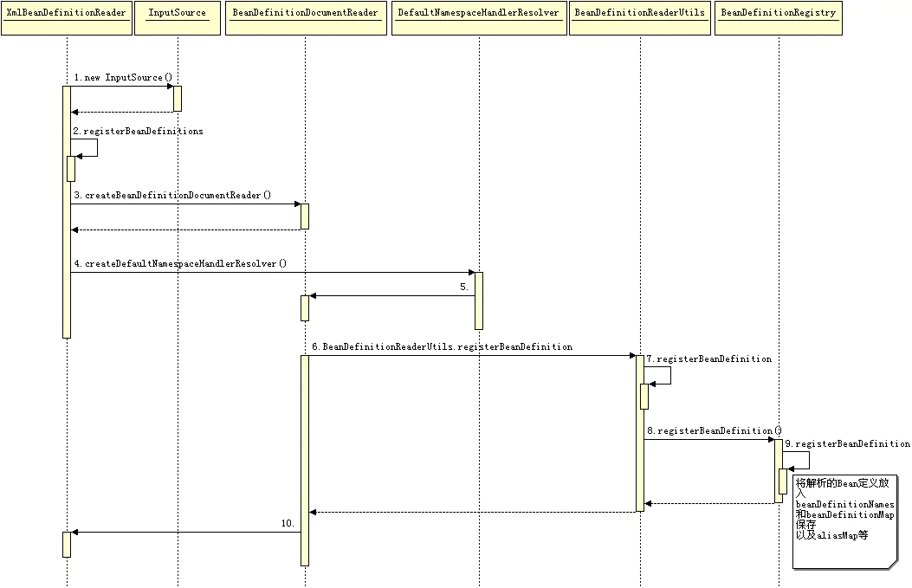Viewport: 912px width, 588px height.
Task: Select '6.BeanDefinitionReaderUtils.registerBeanDefinition' message label
Action: pos(443,346)
